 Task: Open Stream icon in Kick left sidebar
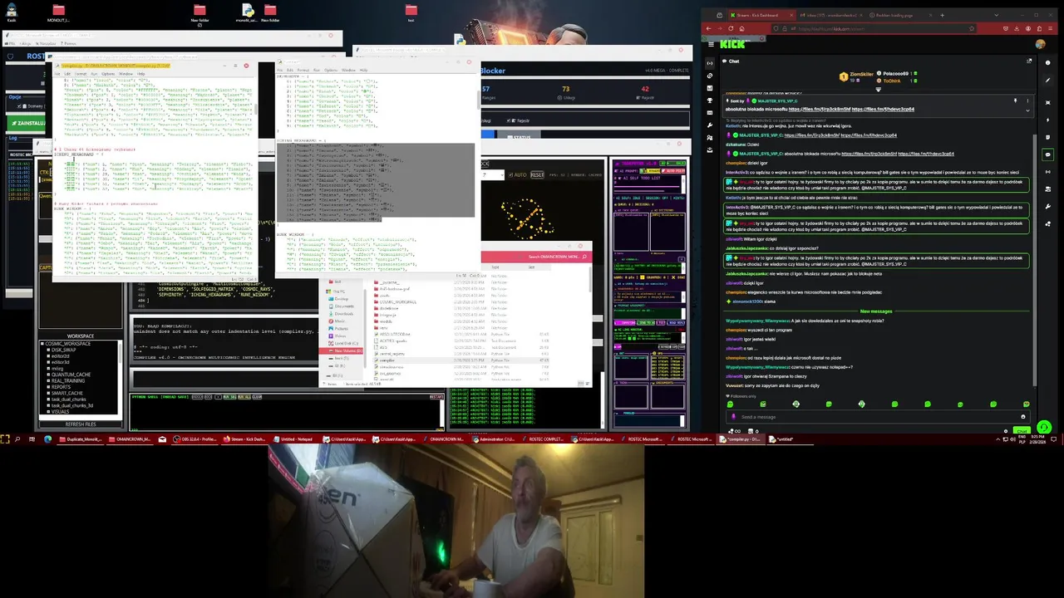coord(710,63)
